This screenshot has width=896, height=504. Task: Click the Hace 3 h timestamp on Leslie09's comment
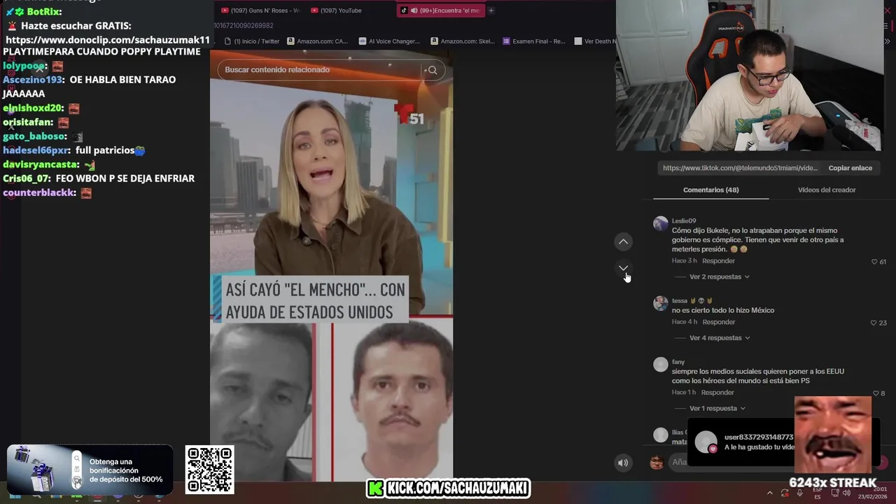tap(684, 261)
